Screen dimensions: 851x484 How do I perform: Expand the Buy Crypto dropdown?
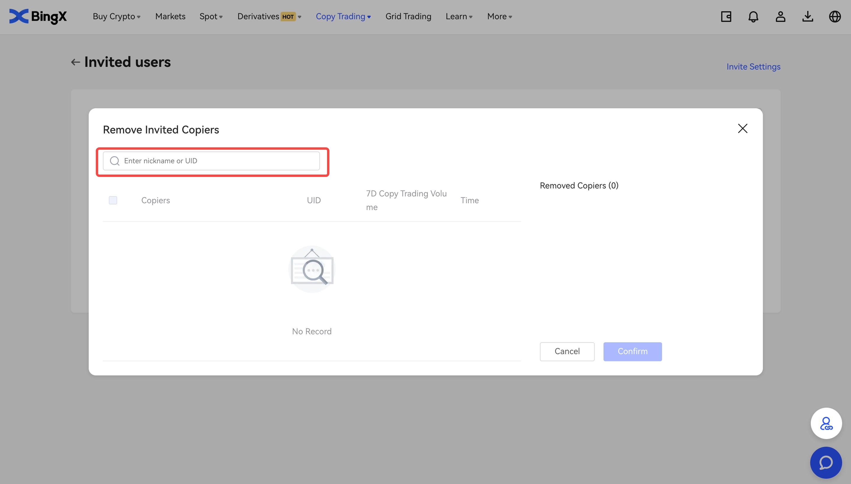point(117,17)
